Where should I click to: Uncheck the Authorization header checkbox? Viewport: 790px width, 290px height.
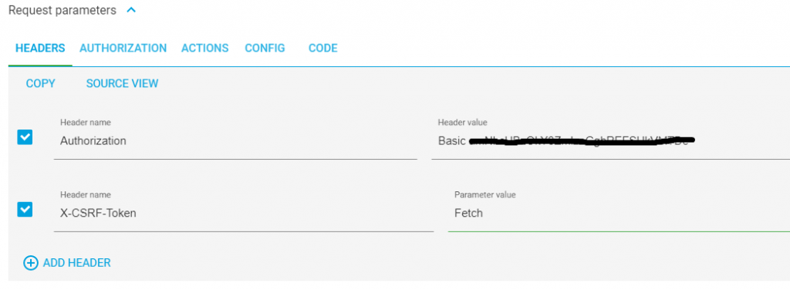coord(25,137)
